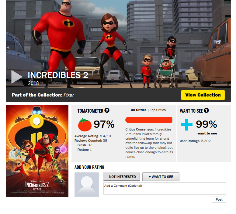Click the blue plus want-to-see icon
The image size is (236, 214).
pyautogui.click(x=187, y=125)
